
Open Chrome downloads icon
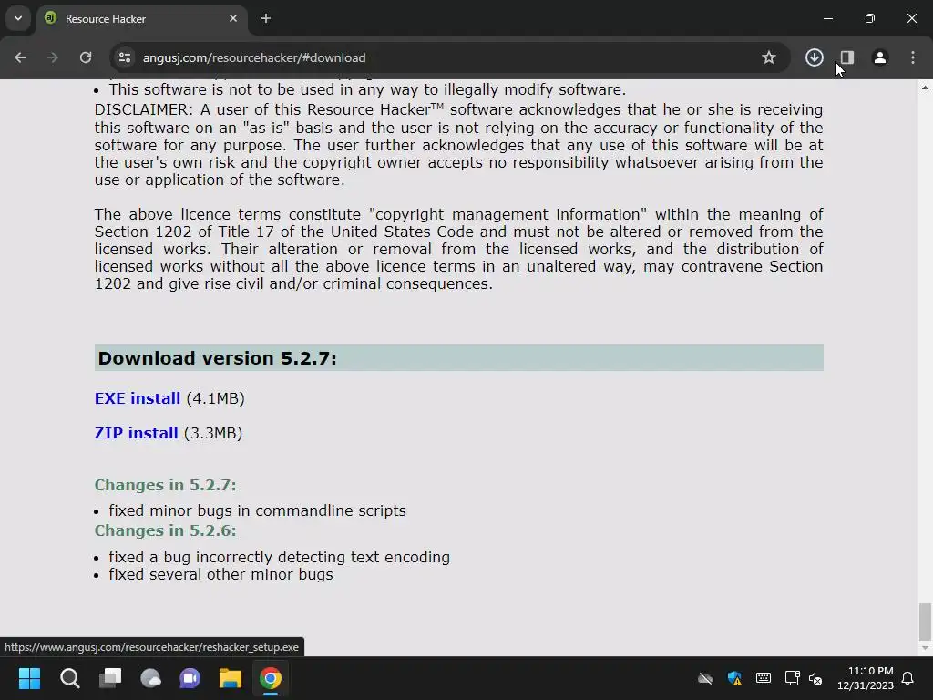(814, 57)
